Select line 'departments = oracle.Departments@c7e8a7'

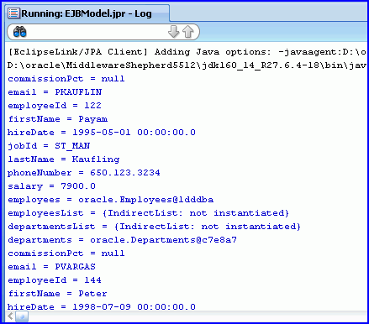click(x=122, y=240)
